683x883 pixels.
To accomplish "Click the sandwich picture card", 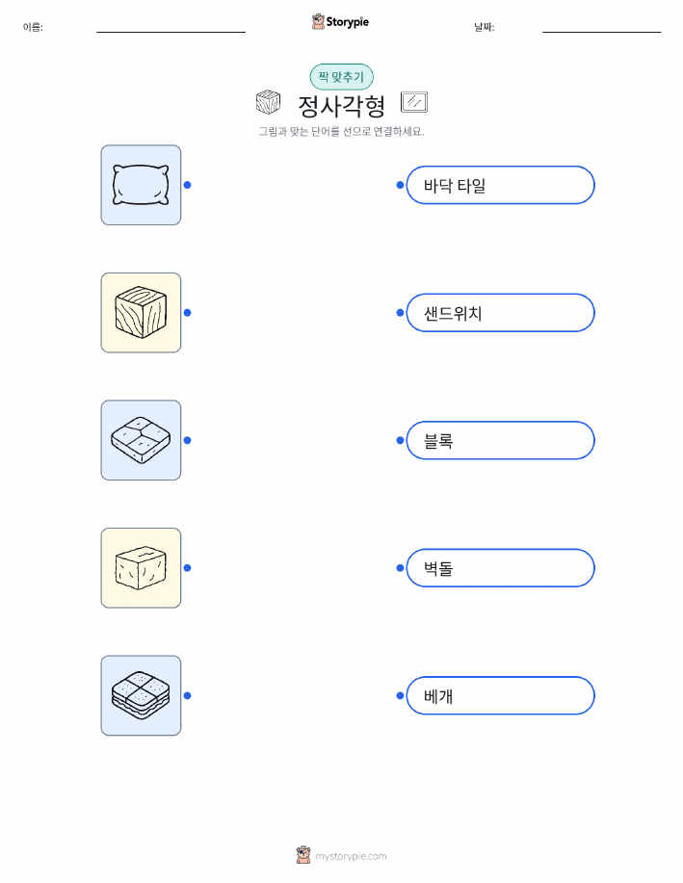I will [x=141, y=695].
